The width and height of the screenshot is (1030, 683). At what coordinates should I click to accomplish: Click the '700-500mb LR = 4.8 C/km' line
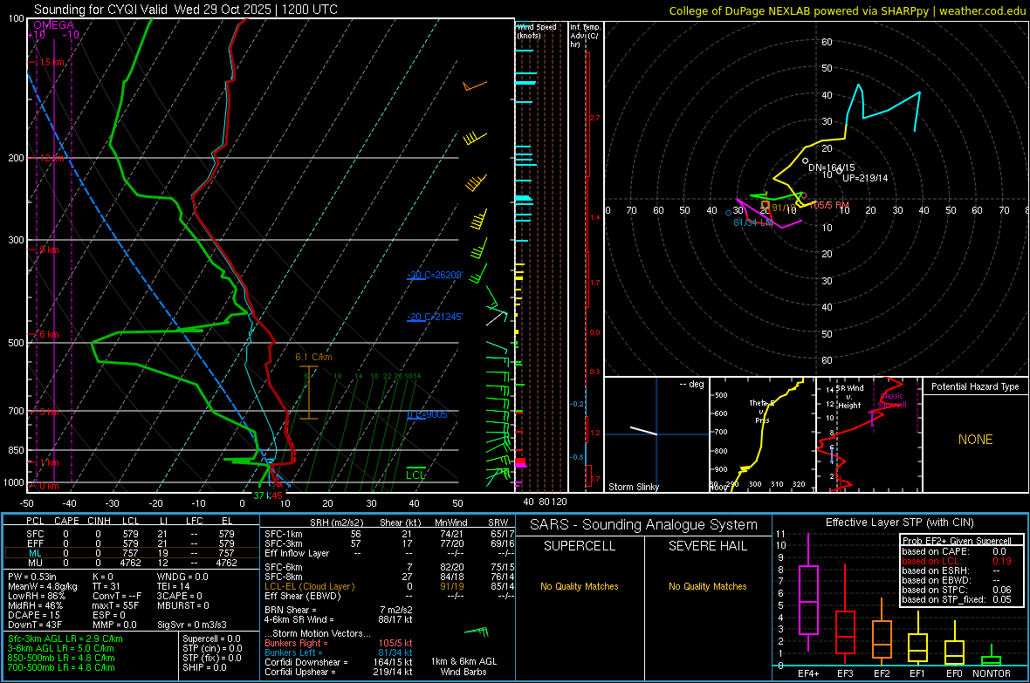coord(61,668)
